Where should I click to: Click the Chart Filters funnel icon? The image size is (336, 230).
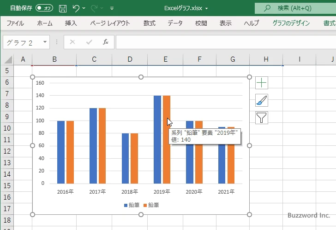coord(262,118)
